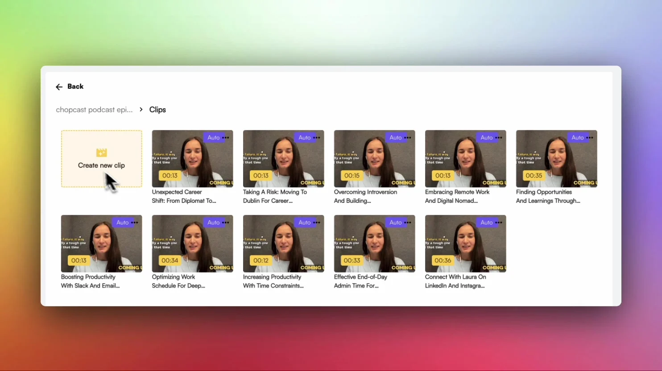Click the Auto badge on Increasing Productivity clip
This screenshot has width=662, height=371.
[x=304, y=223]
